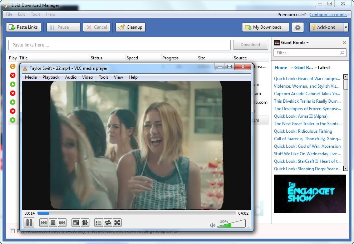Open the Playback menu in VLC
Viewport: 354px width, 244px height.
coord(51,77)
